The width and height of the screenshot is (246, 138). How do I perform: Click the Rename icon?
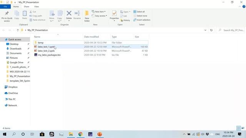[x=77, y=13]
